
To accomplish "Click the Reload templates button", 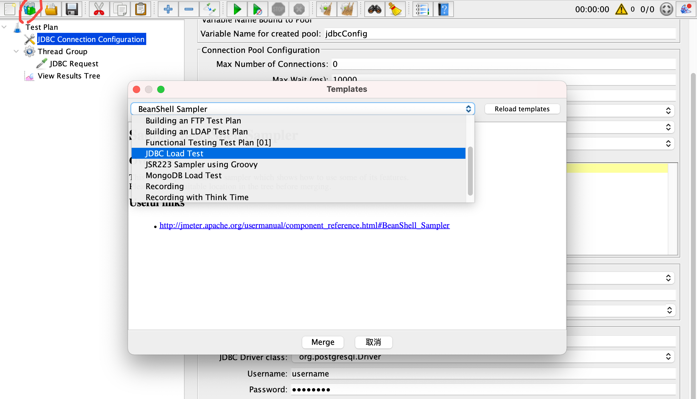I will click(522, 109).
